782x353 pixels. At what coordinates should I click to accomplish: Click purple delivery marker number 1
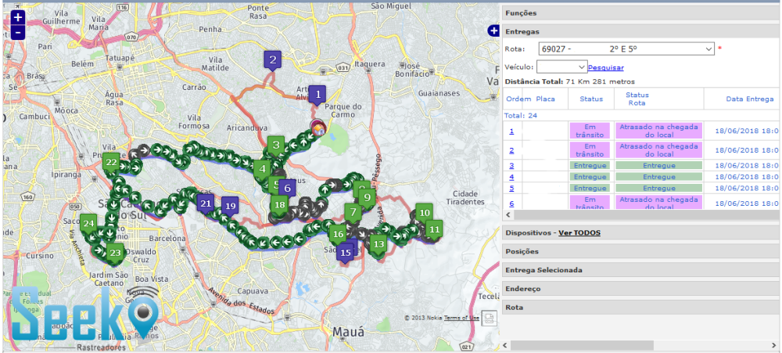[317, 93]
